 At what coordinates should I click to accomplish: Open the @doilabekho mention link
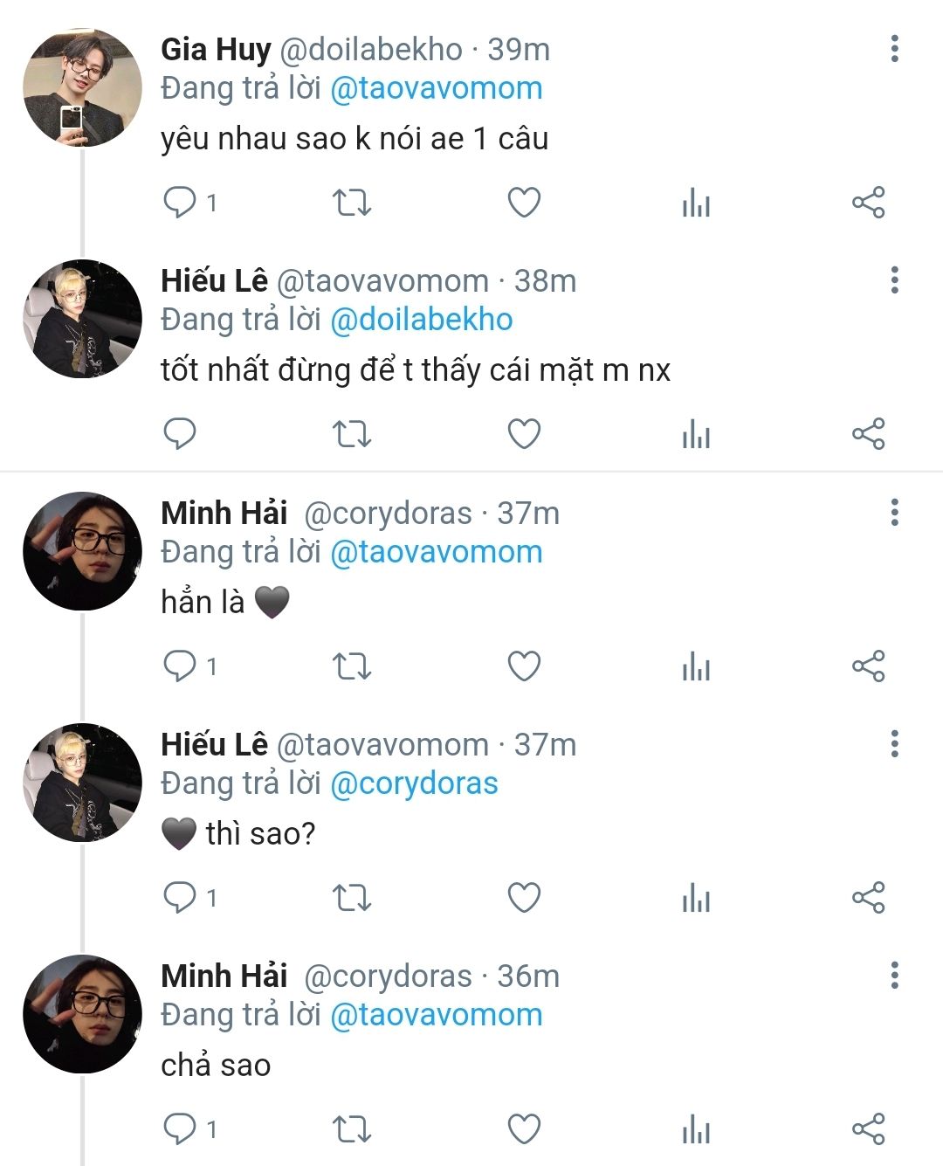point(422,320)
